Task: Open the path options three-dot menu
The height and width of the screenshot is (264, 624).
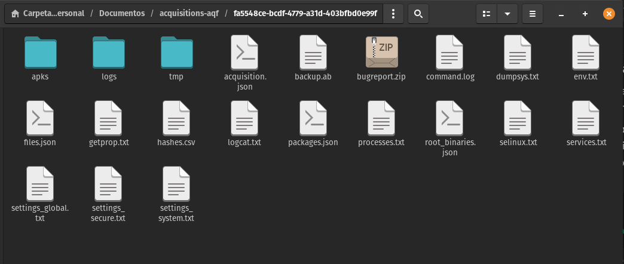Action: 393,14
